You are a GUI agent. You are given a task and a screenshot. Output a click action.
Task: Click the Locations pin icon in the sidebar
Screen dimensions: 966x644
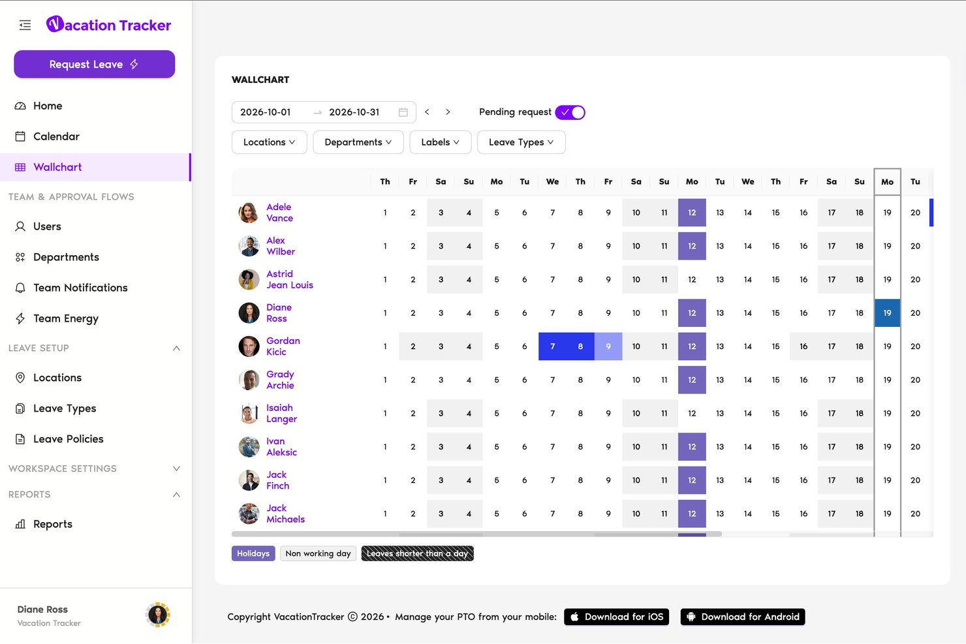click(x=20, y=378)
